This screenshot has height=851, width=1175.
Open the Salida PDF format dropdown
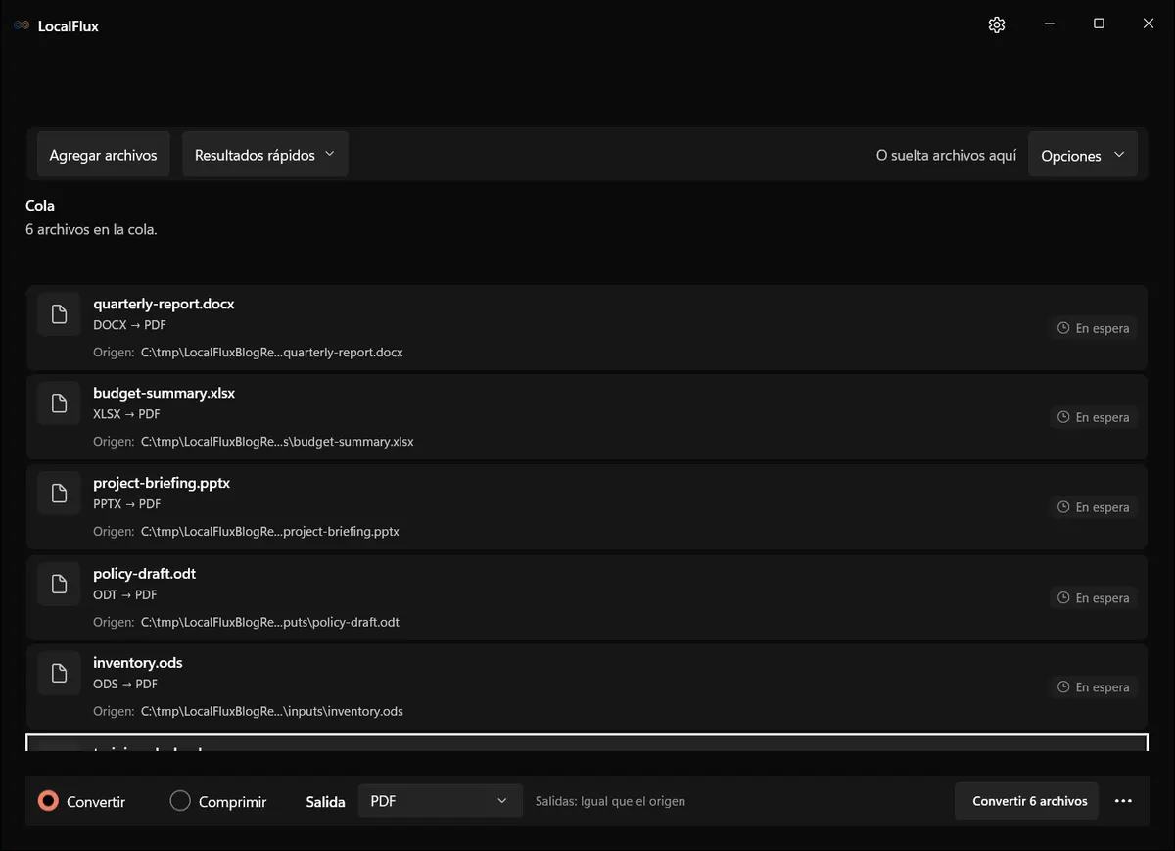pos(440,801)
